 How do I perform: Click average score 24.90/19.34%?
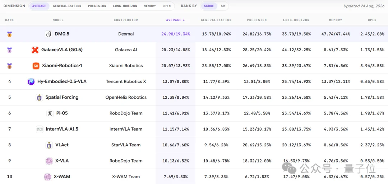pos(175,34)
